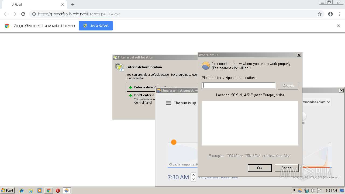This screenshot has width=345, height=194.
Task: Reload the current page
Action: click(23, 14)
